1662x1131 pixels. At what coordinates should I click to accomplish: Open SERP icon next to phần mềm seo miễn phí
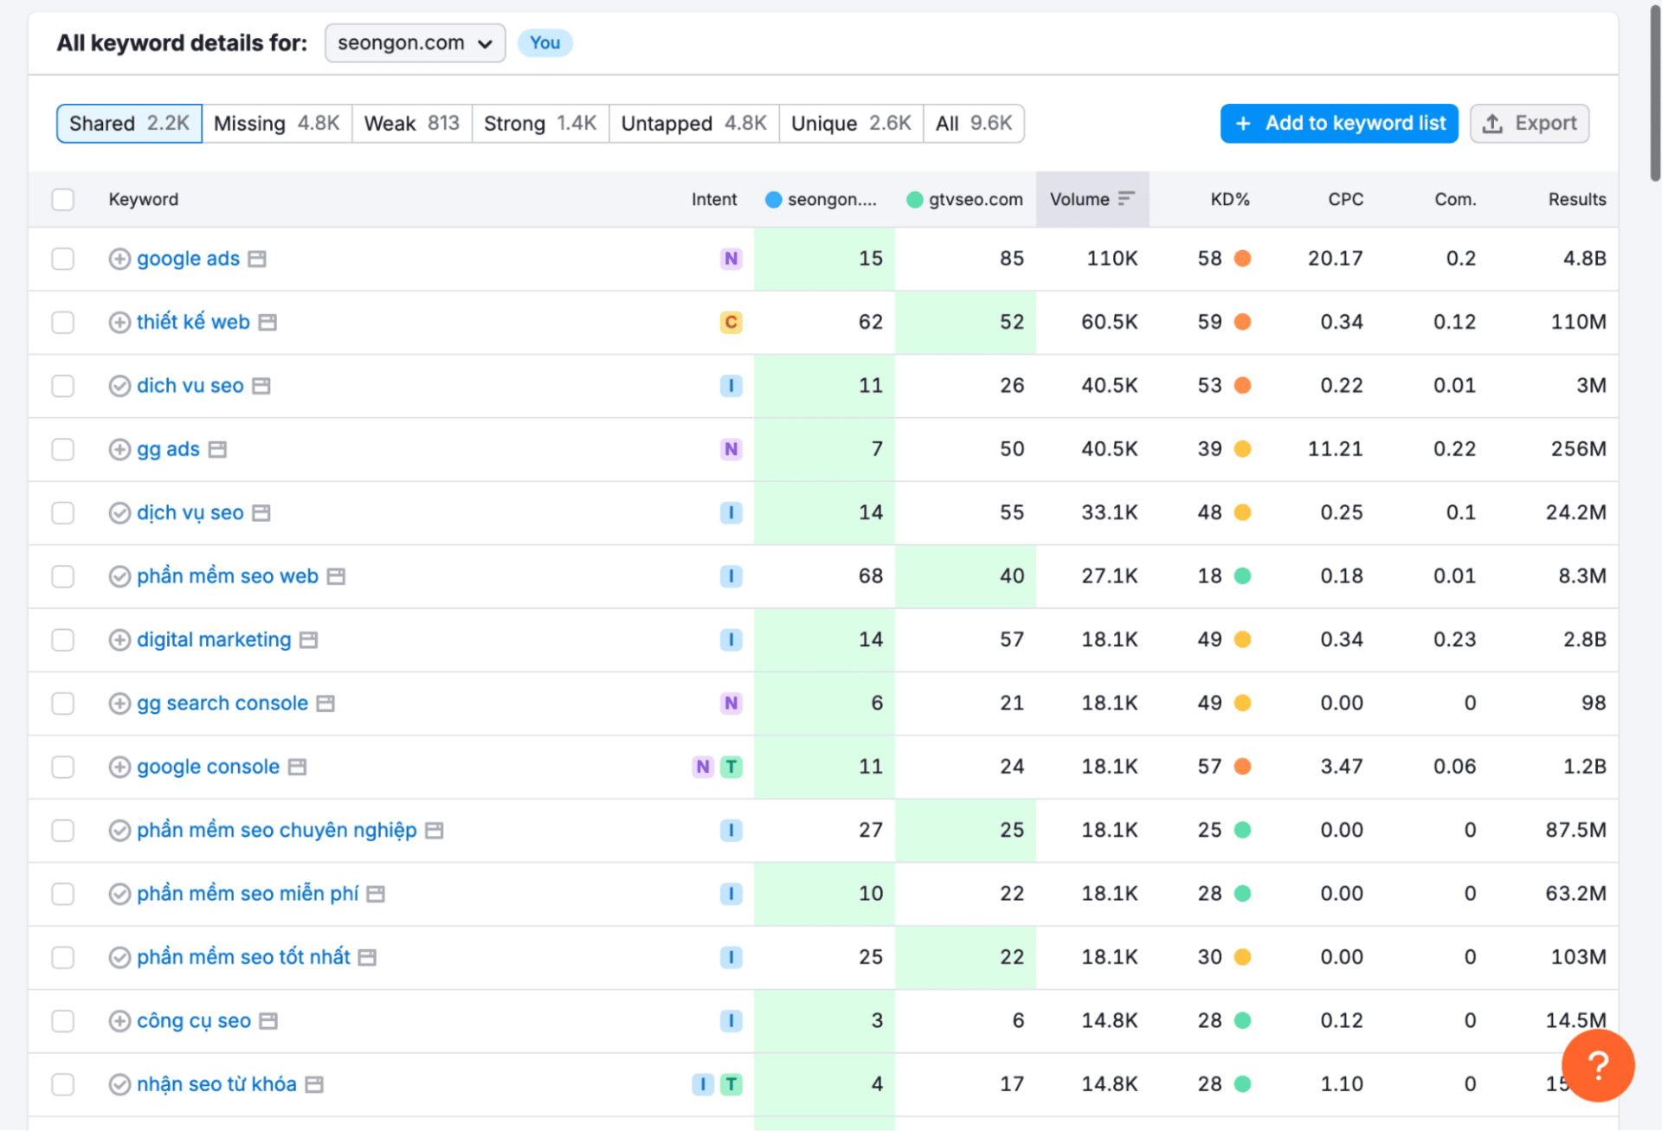coord(376,894)
